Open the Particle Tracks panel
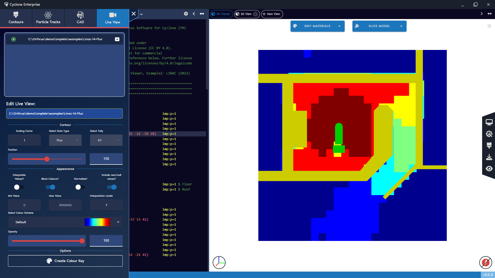This screenshot has width=495, height=278. tap(48, 18)
